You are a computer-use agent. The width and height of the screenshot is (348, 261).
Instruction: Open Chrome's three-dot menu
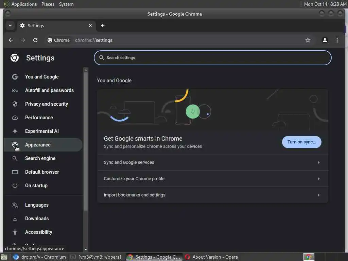pyautogui.click(x=337, y=40)
